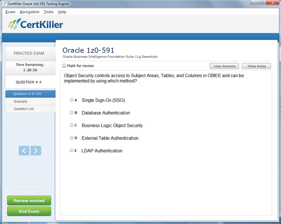Viewport: 281px width, 224px height.
Task: Click the End Exam button
Action: click(x=29, y=211)
